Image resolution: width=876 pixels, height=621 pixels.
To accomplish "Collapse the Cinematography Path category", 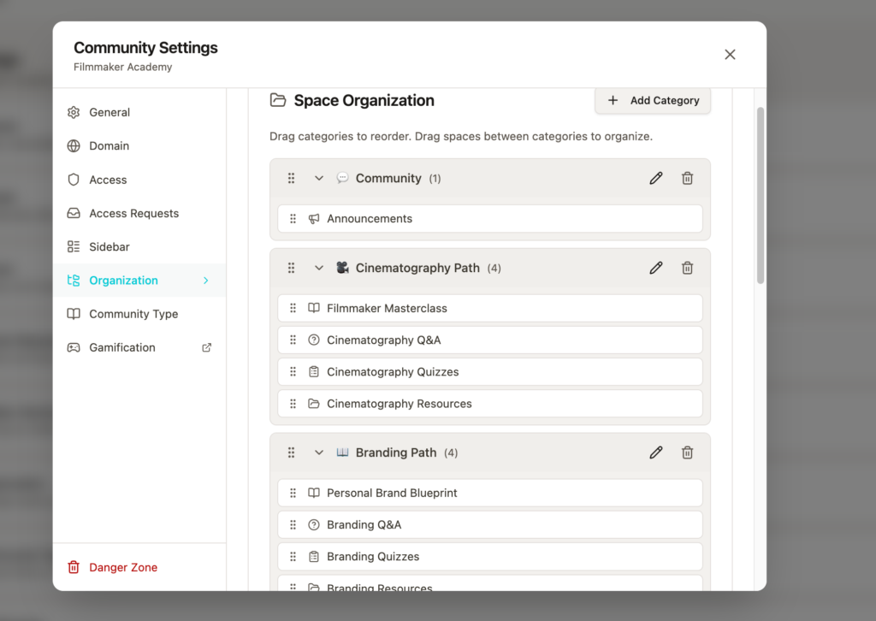I will coord(319,268).
